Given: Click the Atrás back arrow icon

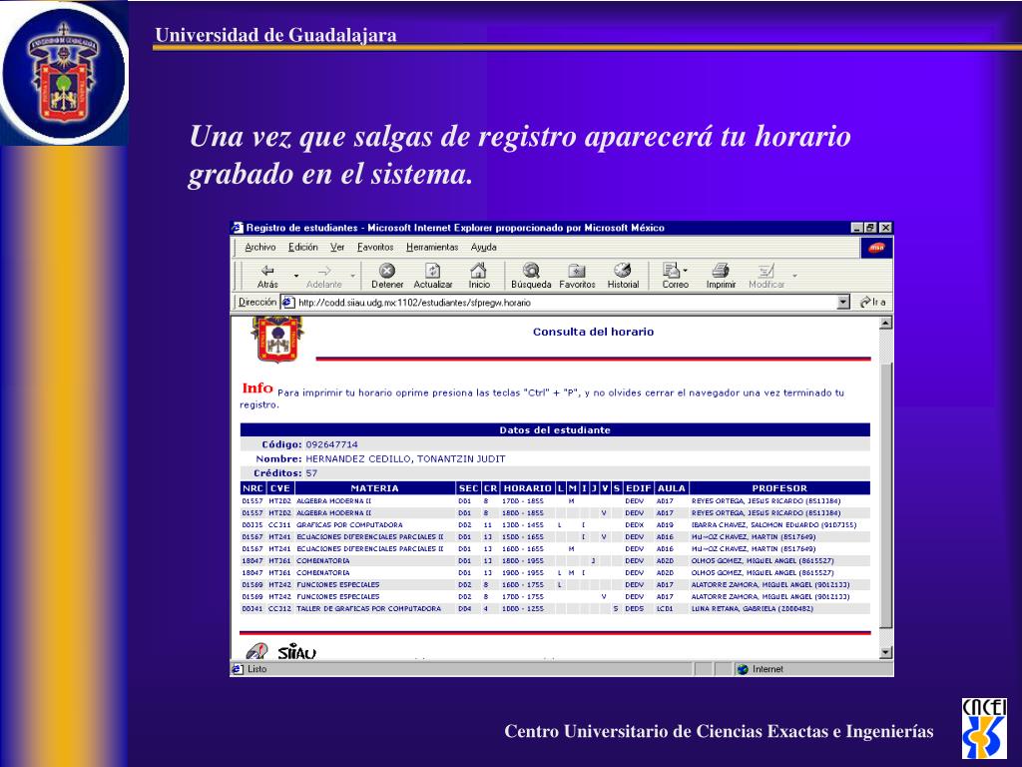Looking at the screenshot, I should click(x=267, y=271).
